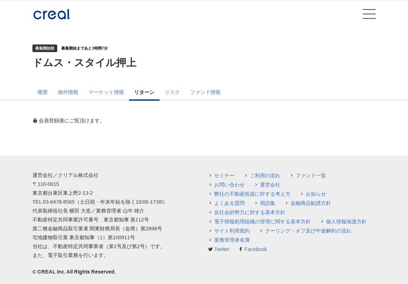
Task: Open 個人情報保護方針 link
Action: [x=346, y=222]
